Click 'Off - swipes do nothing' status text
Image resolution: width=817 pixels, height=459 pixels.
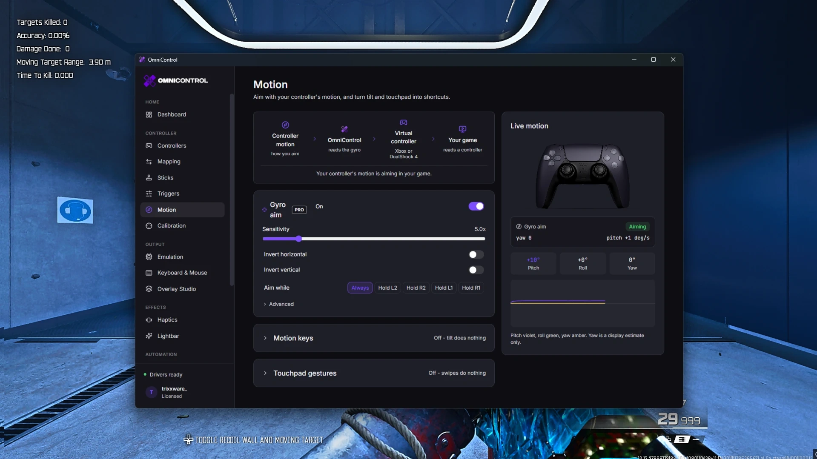click(457, 373)
